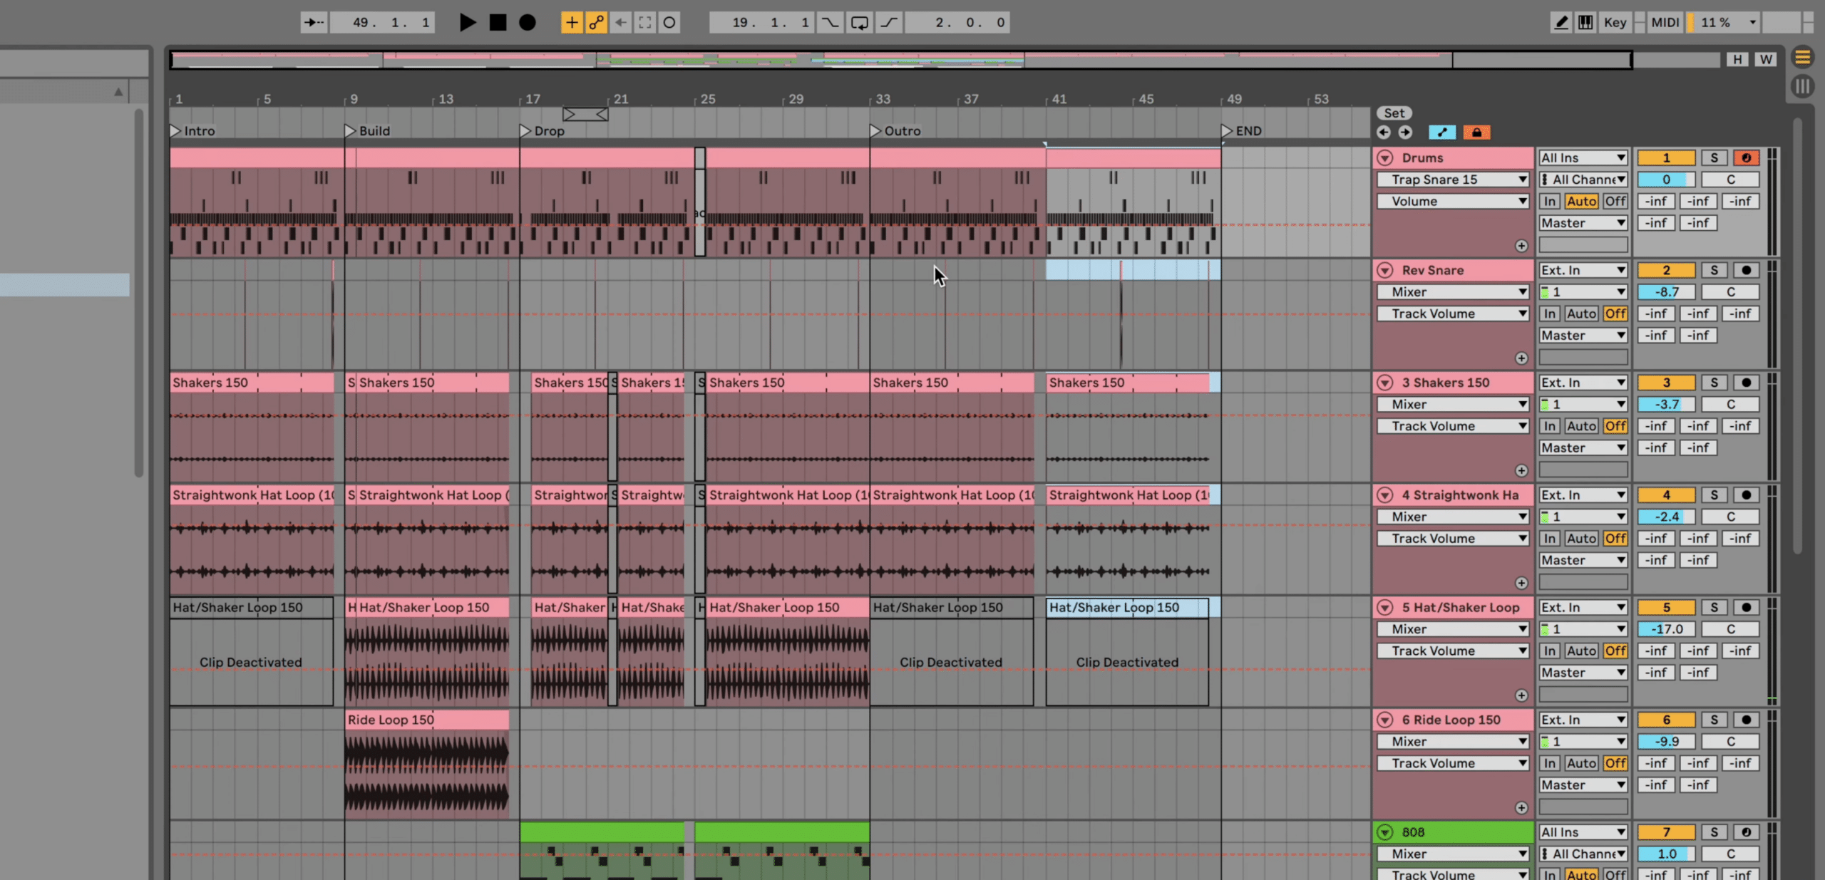Screen dimensions: 1825x880
Task: Stop playback with the Stop button
Action: pyautogui.click(x=498, y=23)
